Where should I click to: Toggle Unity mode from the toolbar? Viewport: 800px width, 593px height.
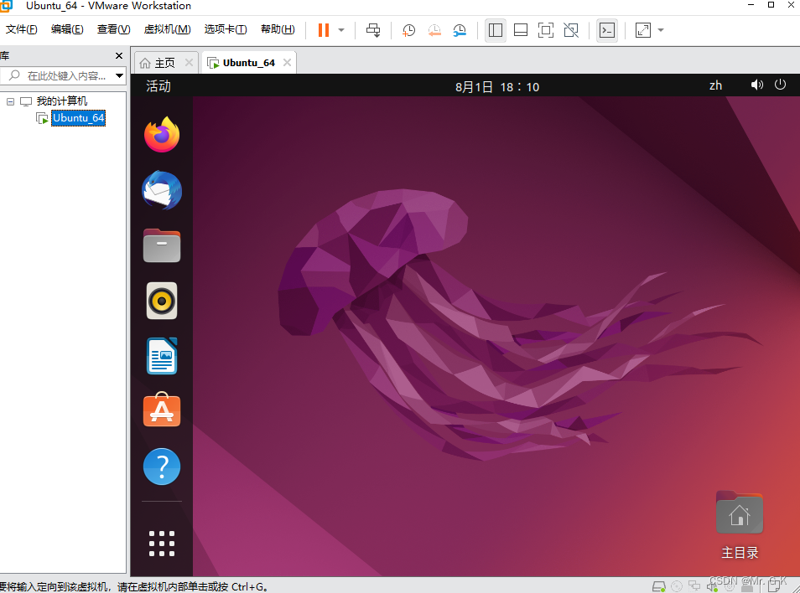(571, 30)
